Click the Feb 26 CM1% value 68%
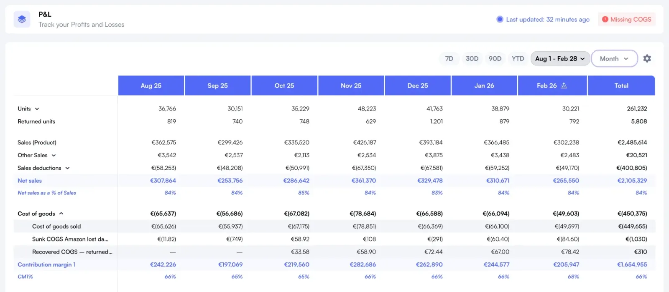Image resolution: width=669 pixels, height=292 pixels. pyautogui.click(x=574, y=277)
